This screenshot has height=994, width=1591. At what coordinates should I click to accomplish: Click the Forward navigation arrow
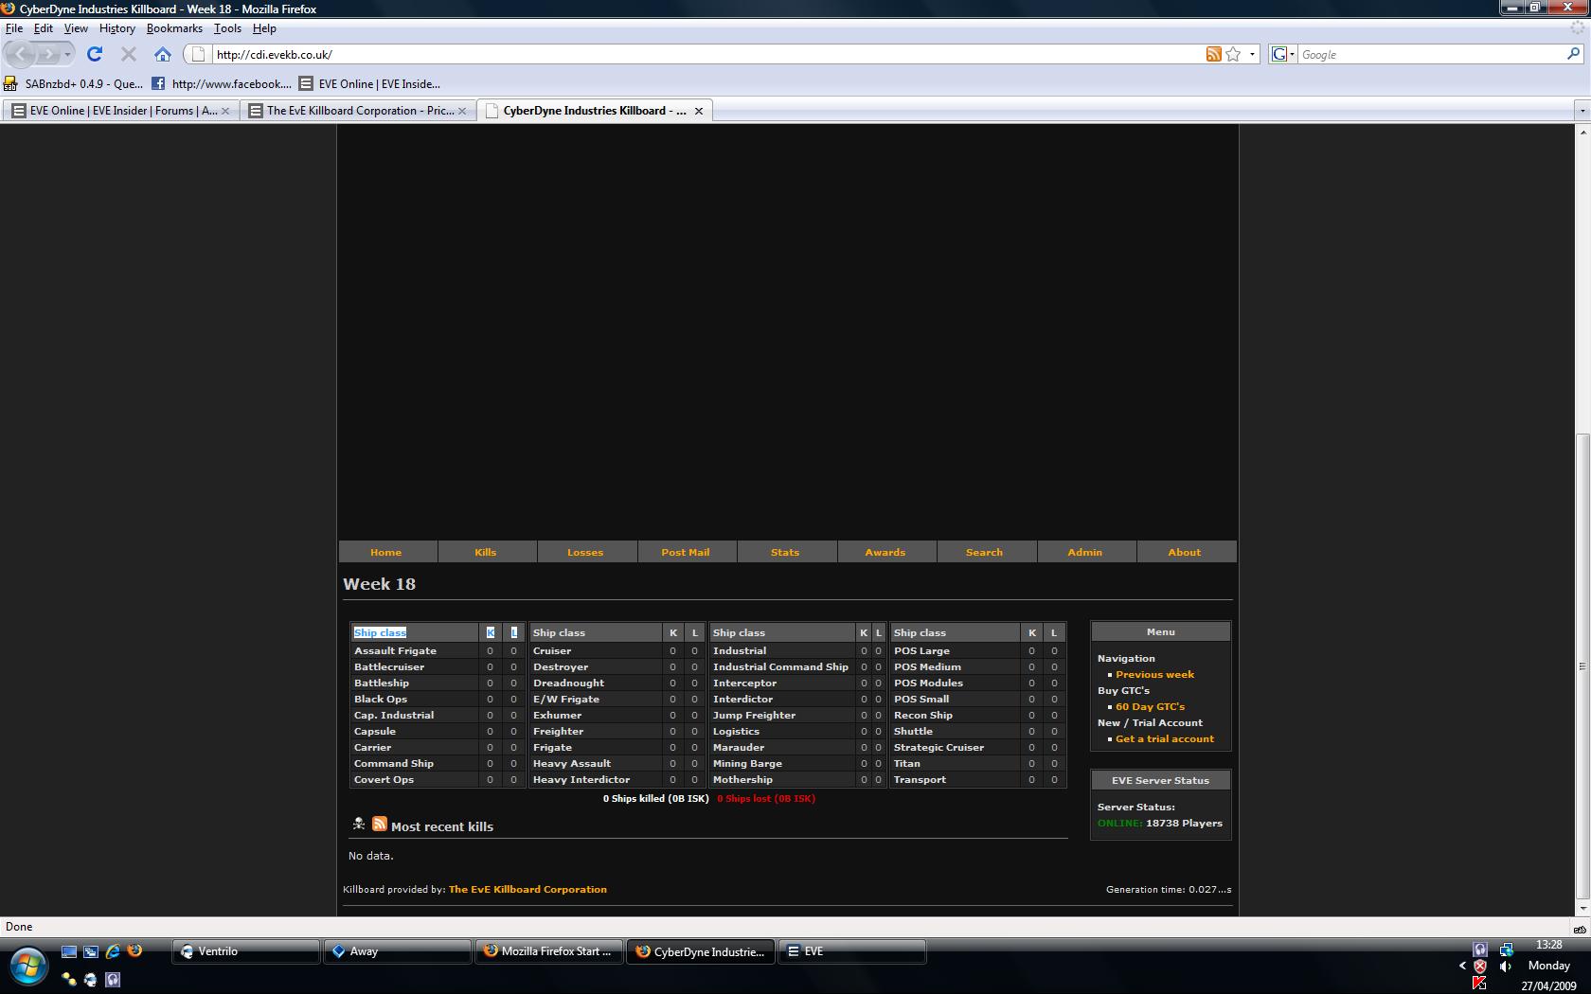[x=48, y=54]
